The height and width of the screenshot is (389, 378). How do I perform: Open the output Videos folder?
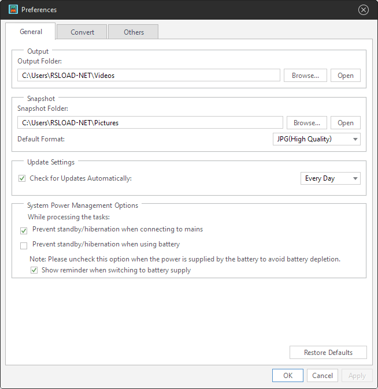point(346,76)
